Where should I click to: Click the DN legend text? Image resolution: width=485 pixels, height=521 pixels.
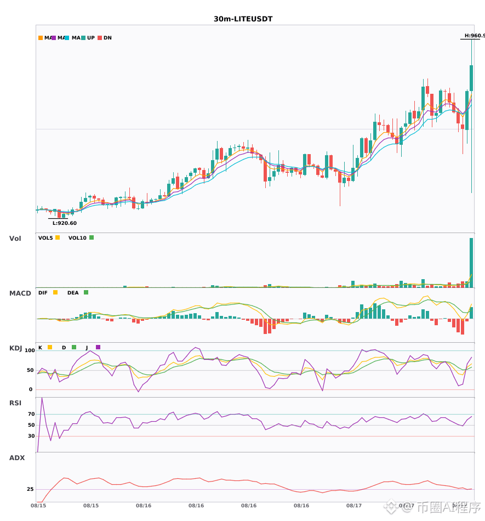point(107,38)
